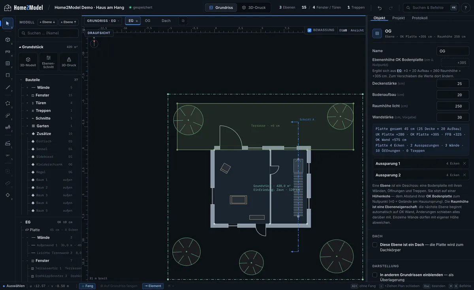The width and height of the screenshot is (474, 290).
Task: Disable the Bemassung checkbox
Action: click(309, 30)
